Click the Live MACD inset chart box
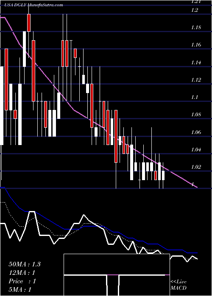The width and height of the screenshot is (212, 296). pyautogui.click(x=117, y=275)
